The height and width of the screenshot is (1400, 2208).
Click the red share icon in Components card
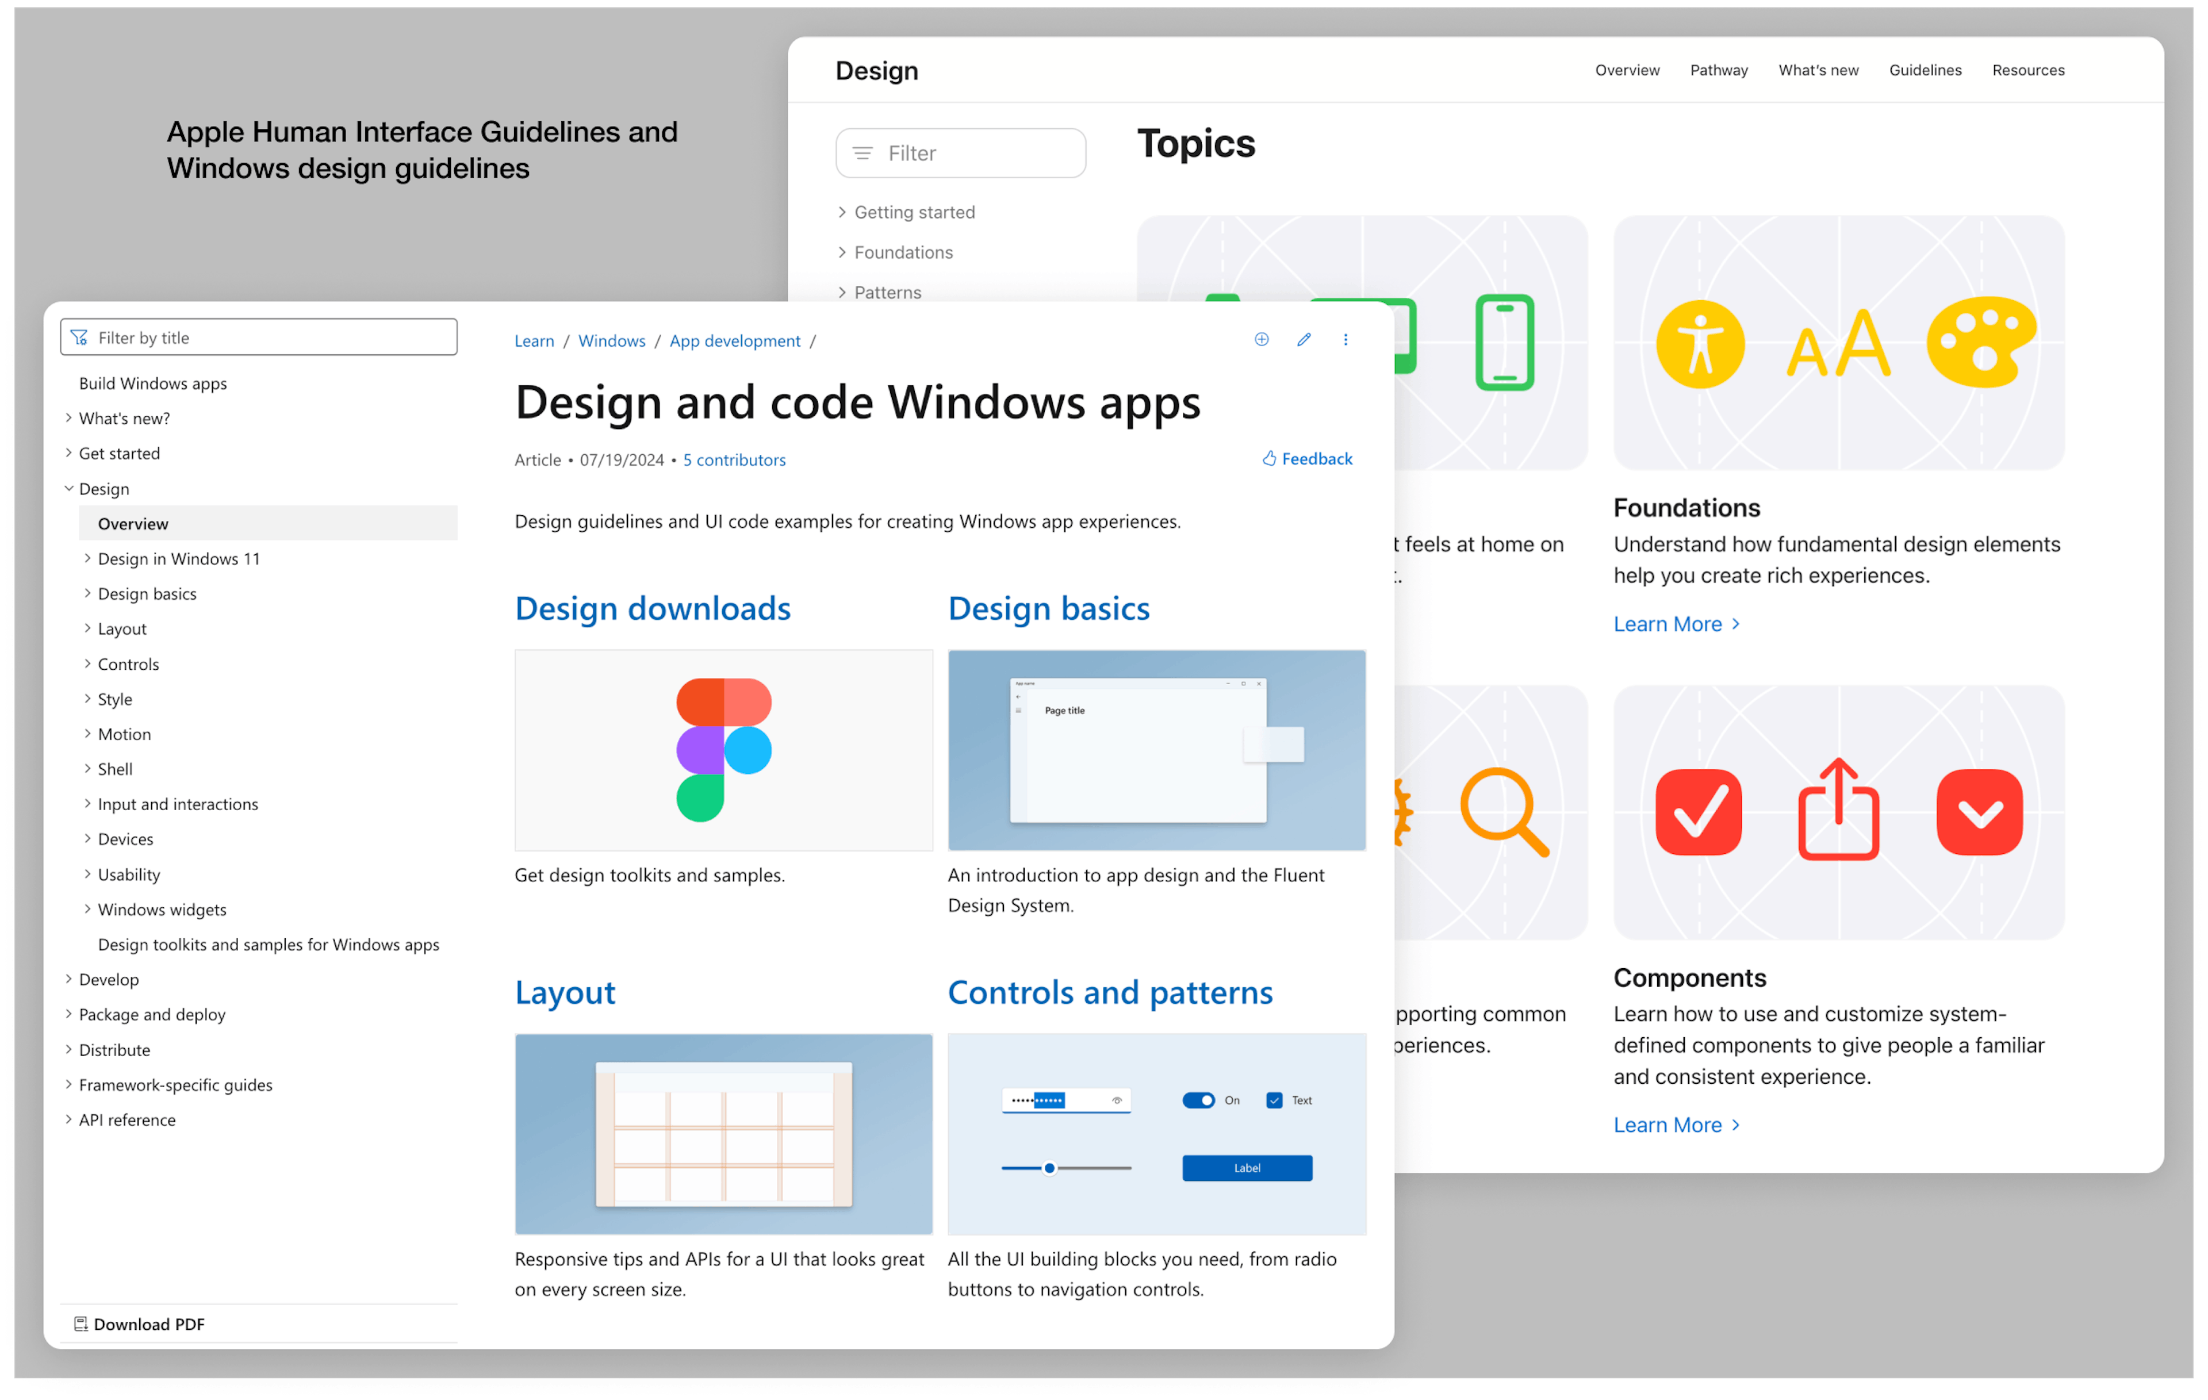pos(1838,808)
